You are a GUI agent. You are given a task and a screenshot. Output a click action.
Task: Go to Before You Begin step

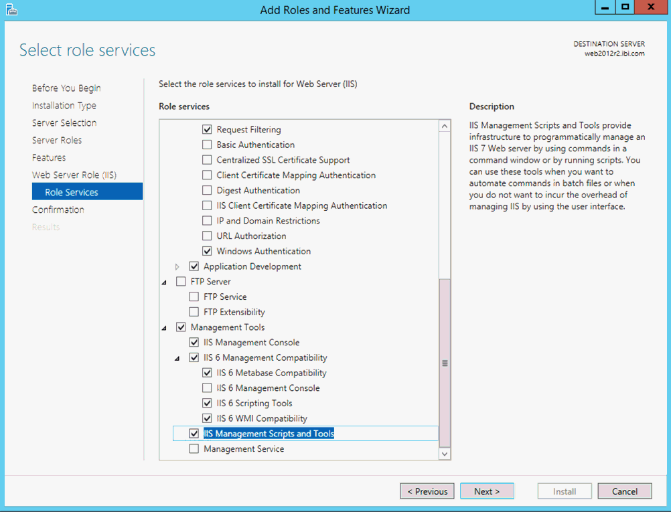coord(66,88)
